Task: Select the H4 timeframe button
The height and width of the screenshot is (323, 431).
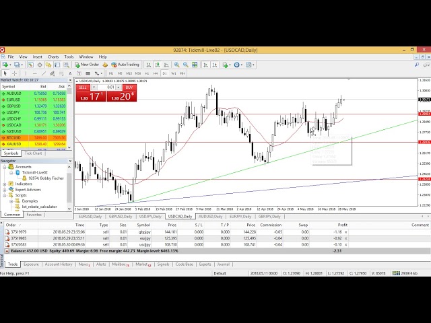Action: click(x=155, y=73)
